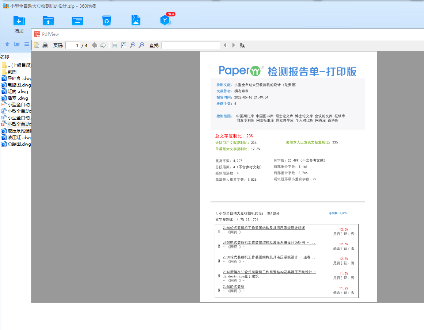424x330 pixels.
Task: Open link ZL50轮式装载机...液压系统设计 - 道客
Action: coord(269,257)
